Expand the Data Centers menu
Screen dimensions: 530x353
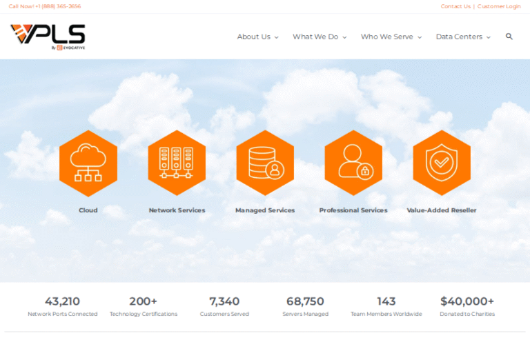point(463,37)
